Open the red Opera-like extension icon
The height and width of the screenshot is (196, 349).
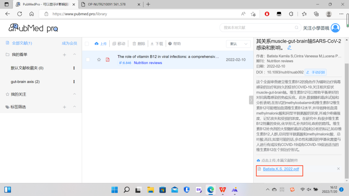pyautogui.click(x=267, y=14)
